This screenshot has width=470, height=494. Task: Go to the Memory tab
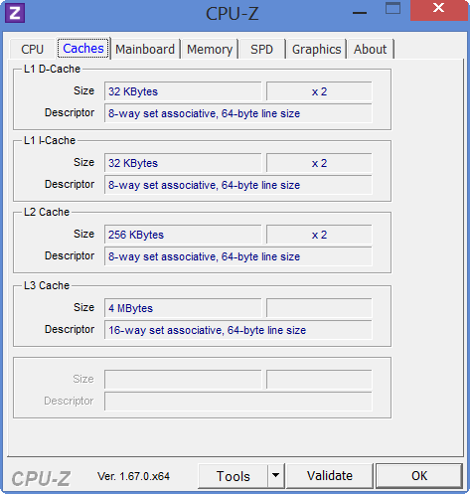pos(210,49)
